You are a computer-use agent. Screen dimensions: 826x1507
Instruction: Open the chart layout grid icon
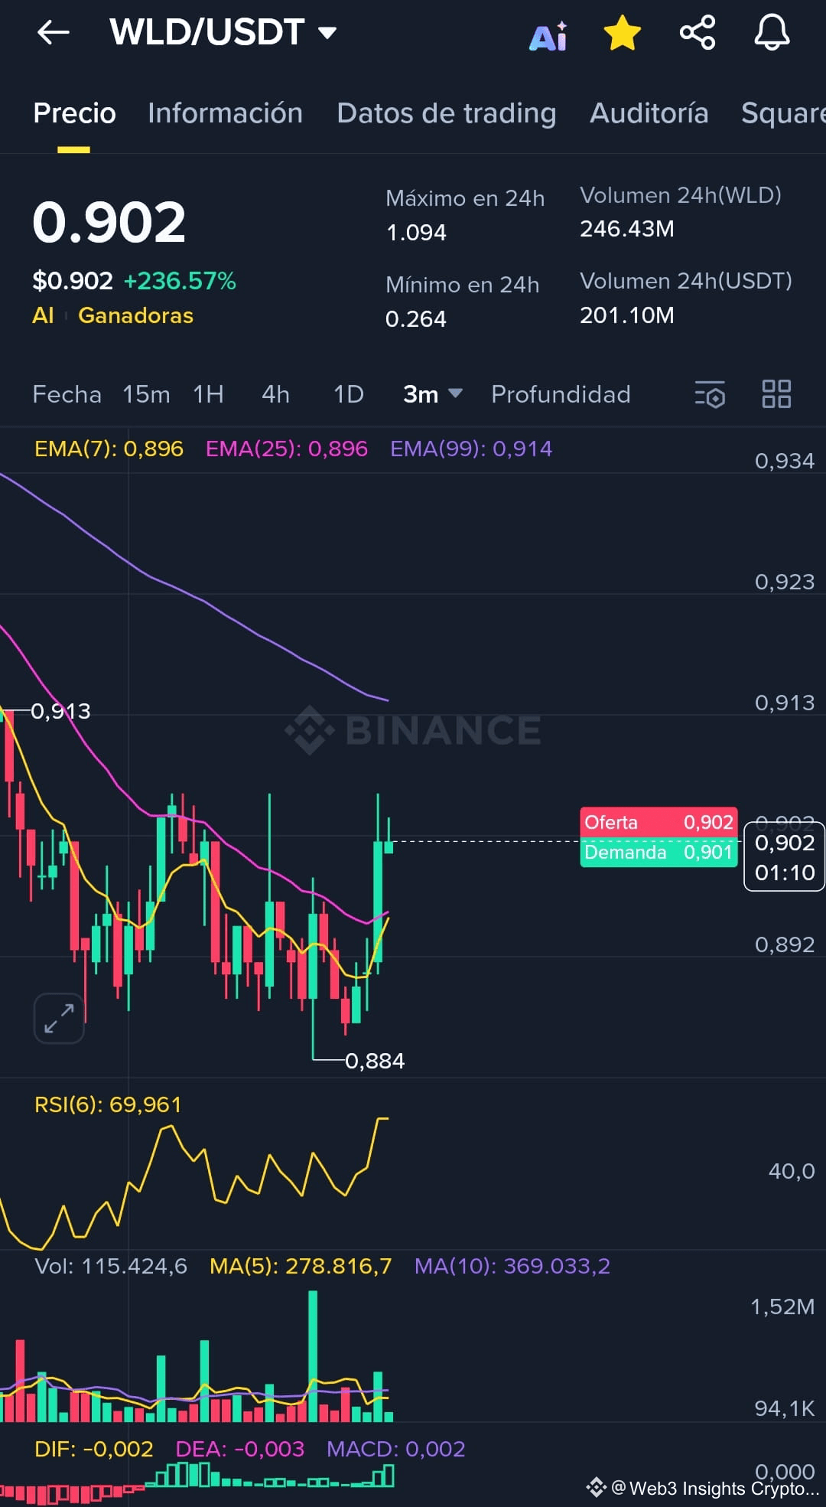[776, 394]
